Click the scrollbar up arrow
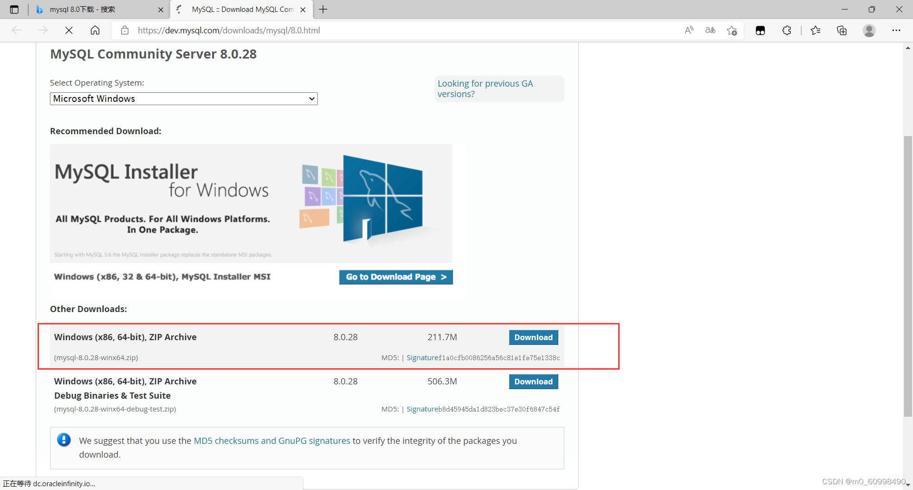The height and width of the screenshot is (490, 913). coord(908,48)
